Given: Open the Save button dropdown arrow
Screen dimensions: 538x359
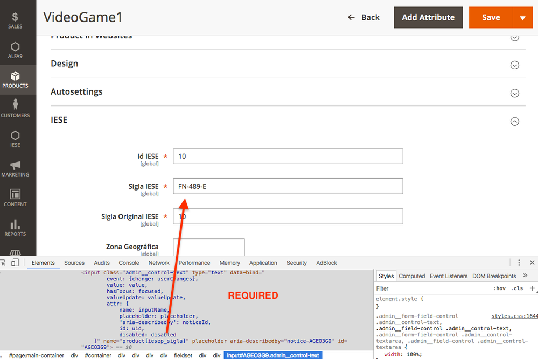Looking at the screenshot, I should pos(522,17).
